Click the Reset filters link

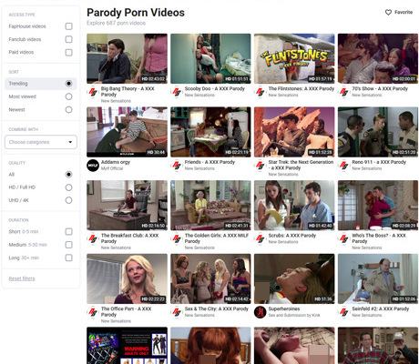[x=22, y=278]
